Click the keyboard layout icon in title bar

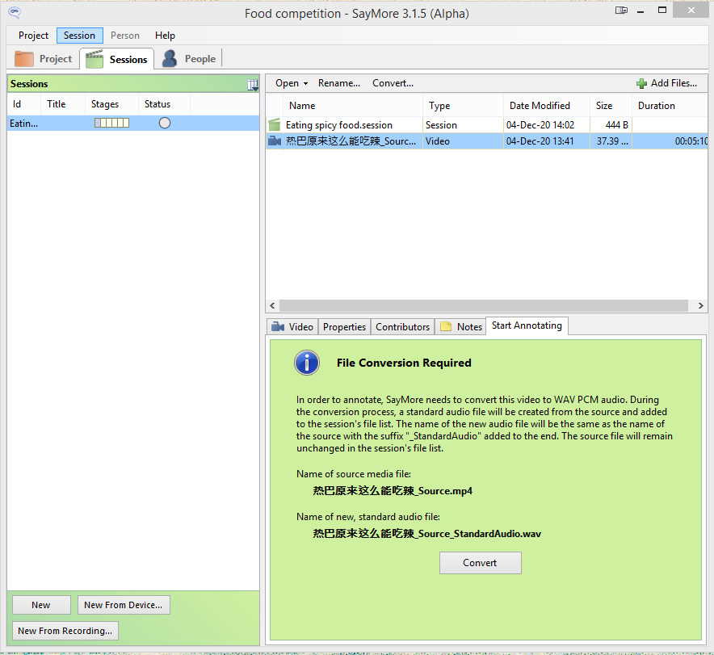pos(621,10)
